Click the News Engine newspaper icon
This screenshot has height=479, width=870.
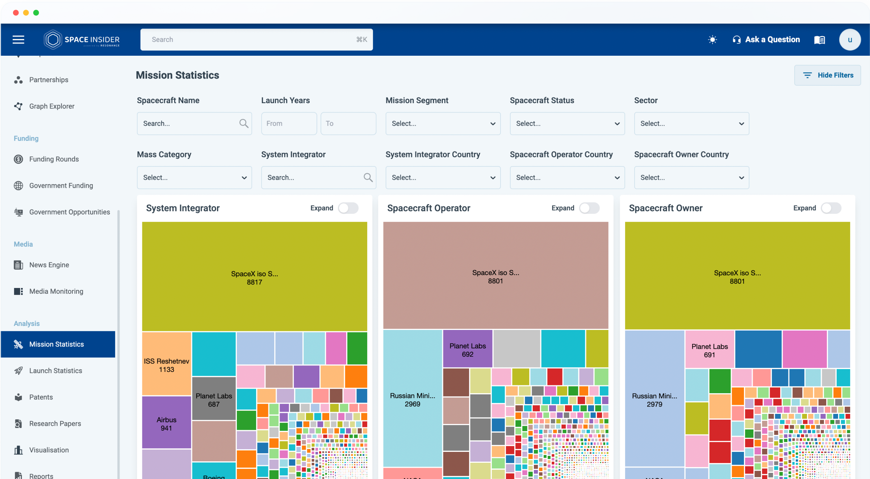pyautogui.click(x=18, y=264)
